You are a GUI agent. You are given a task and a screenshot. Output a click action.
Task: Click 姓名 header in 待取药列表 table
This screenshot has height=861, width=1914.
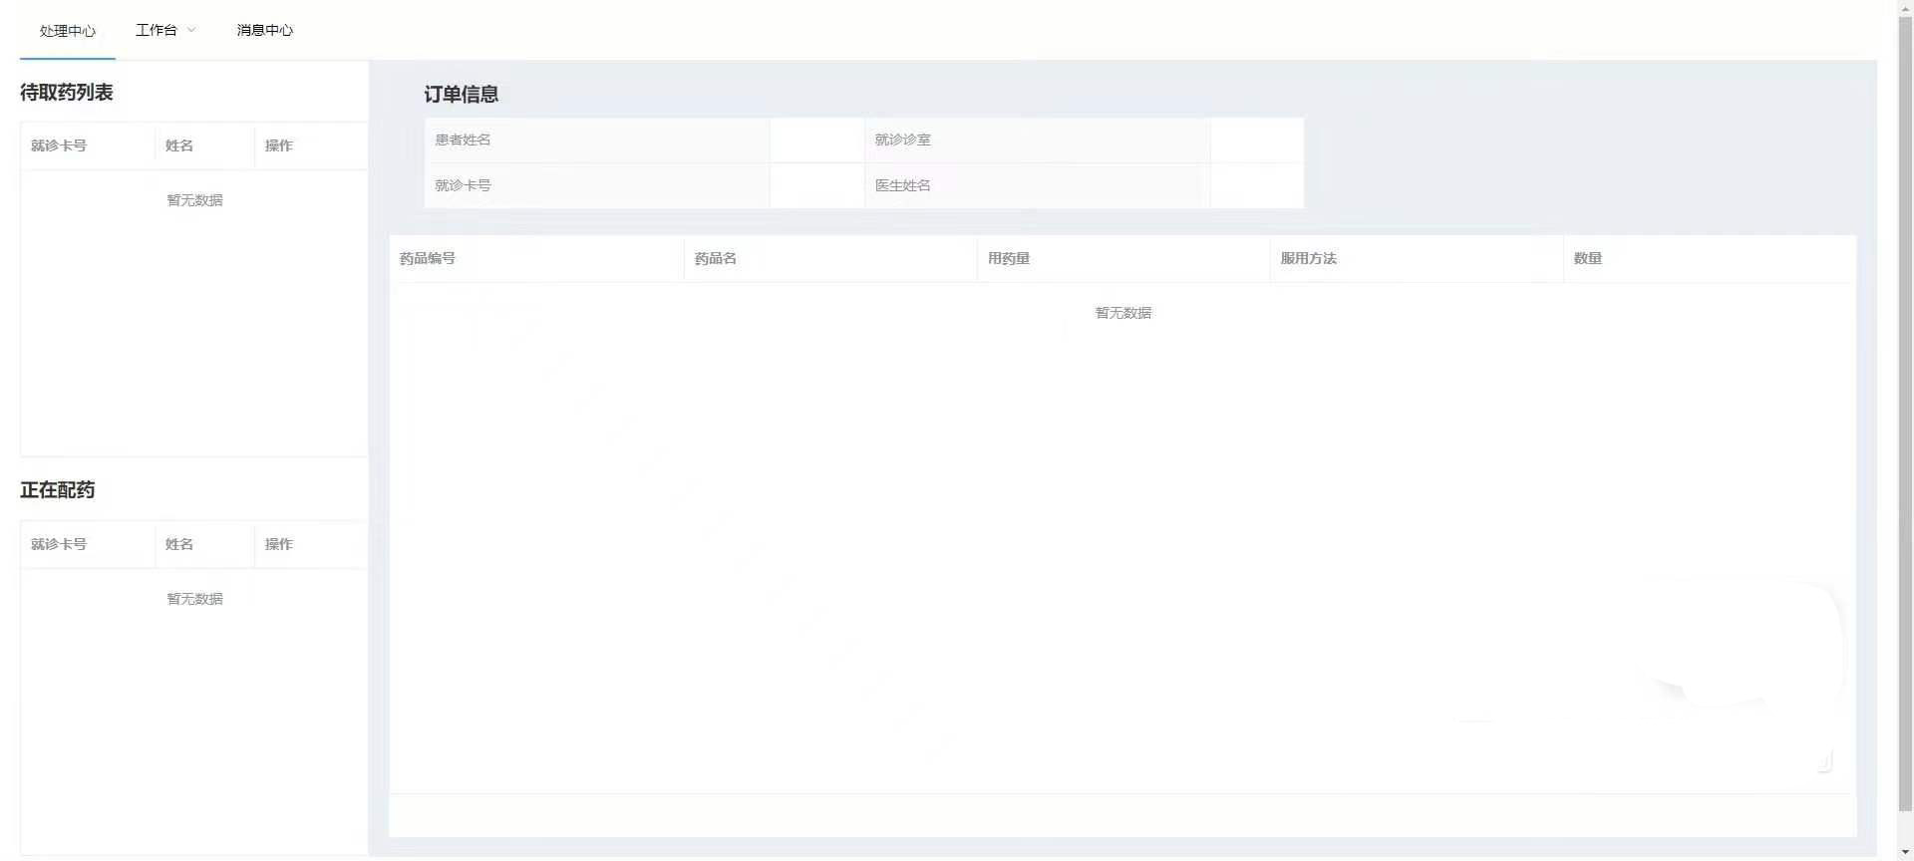coord(179,145)
